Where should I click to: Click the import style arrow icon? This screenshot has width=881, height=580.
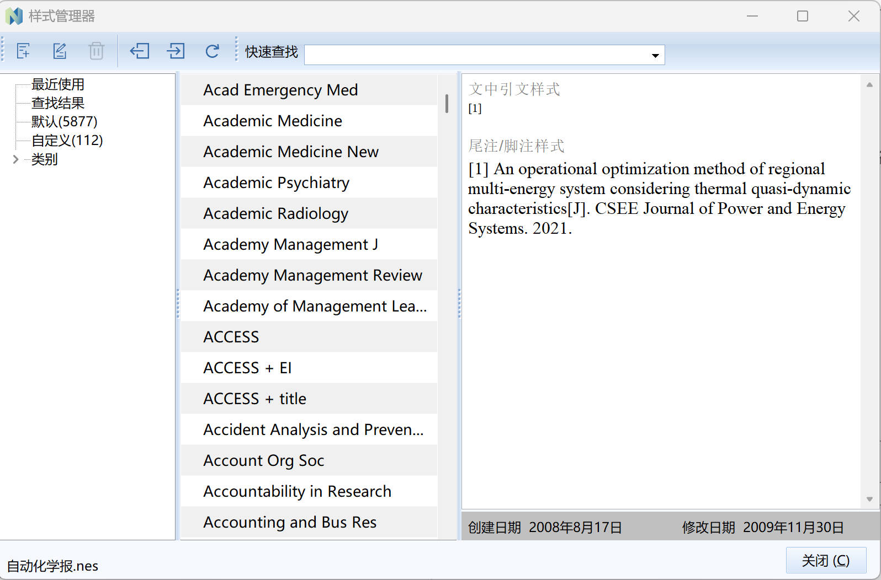coord(140,51)
